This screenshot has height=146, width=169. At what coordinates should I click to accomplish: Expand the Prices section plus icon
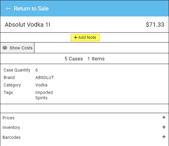[x=164, y=117]
